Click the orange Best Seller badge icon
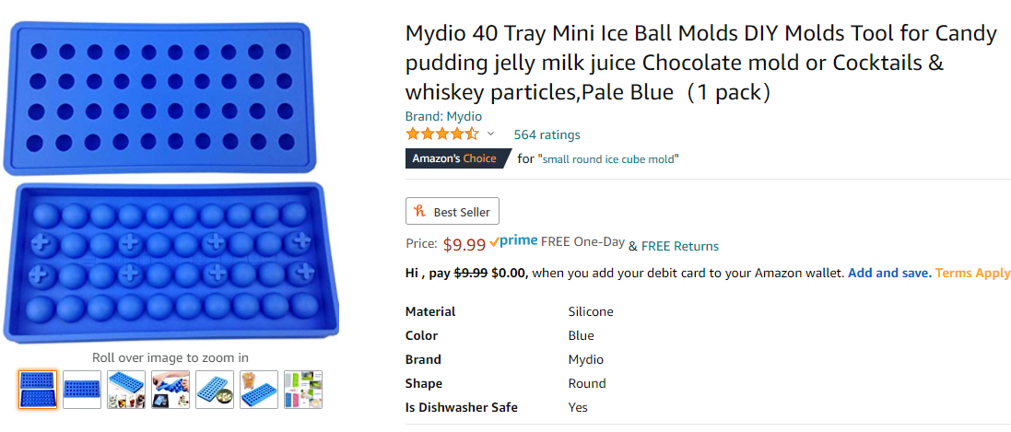1011x432 pixels. 421,212
